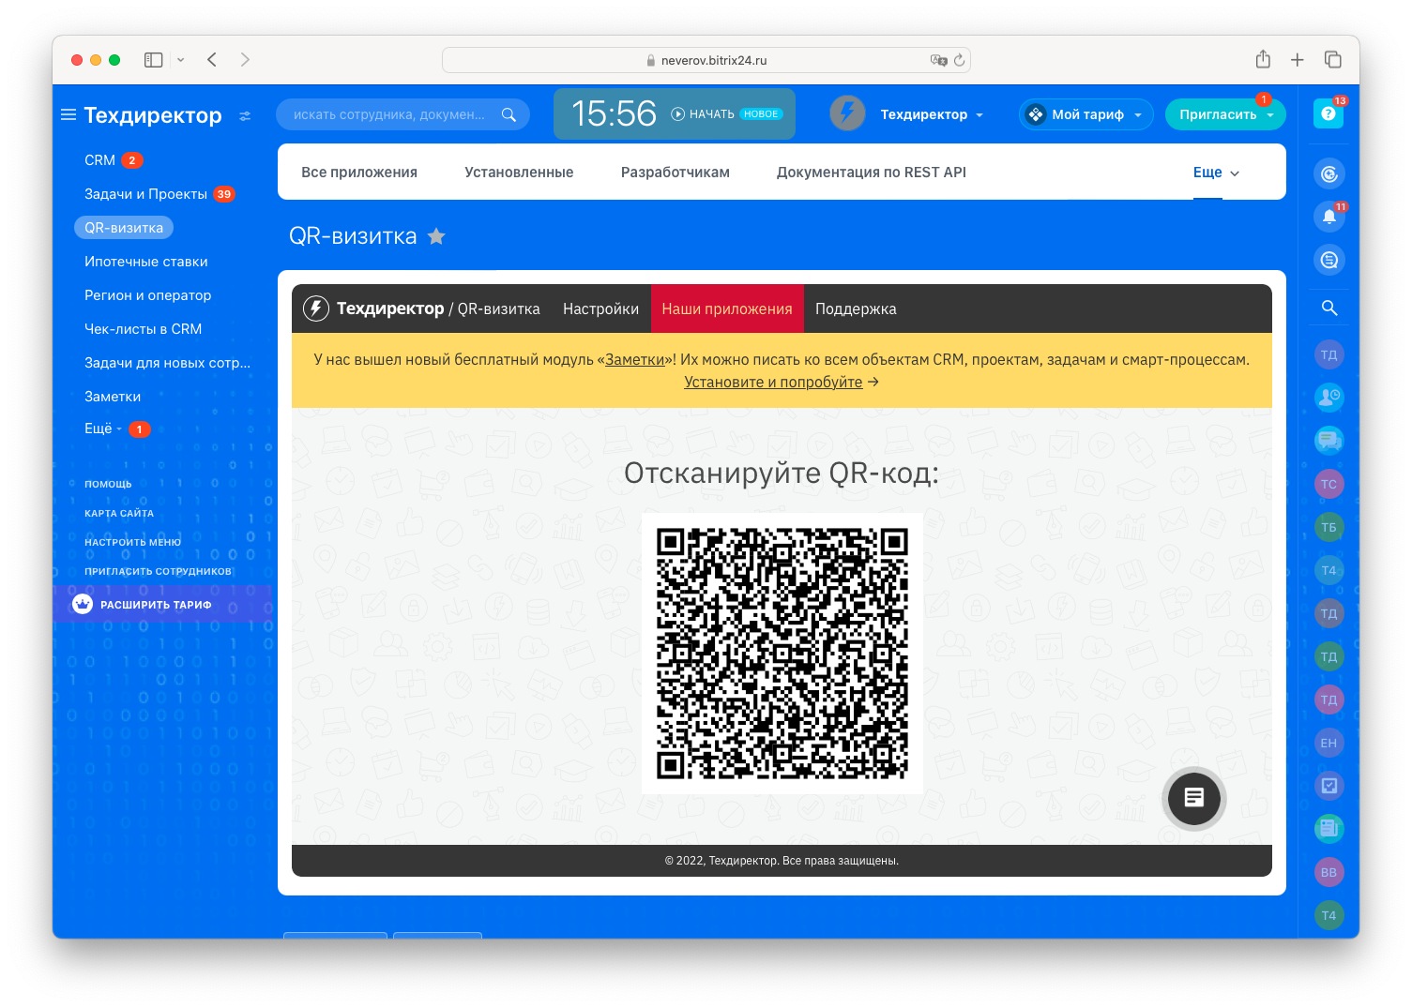Image resolution: width=1412 pixels, height=1008 pixels.
Task: Open Регион и оператор in the left menu
Action: (147, 295)
